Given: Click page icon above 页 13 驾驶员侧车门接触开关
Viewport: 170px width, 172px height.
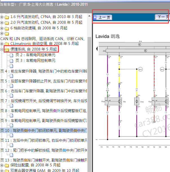Looking at the screenshot, I should click(11, 155).
